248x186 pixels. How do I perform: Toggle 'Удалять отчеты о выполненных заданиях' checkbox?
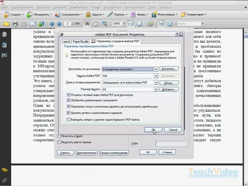[68, 113]
